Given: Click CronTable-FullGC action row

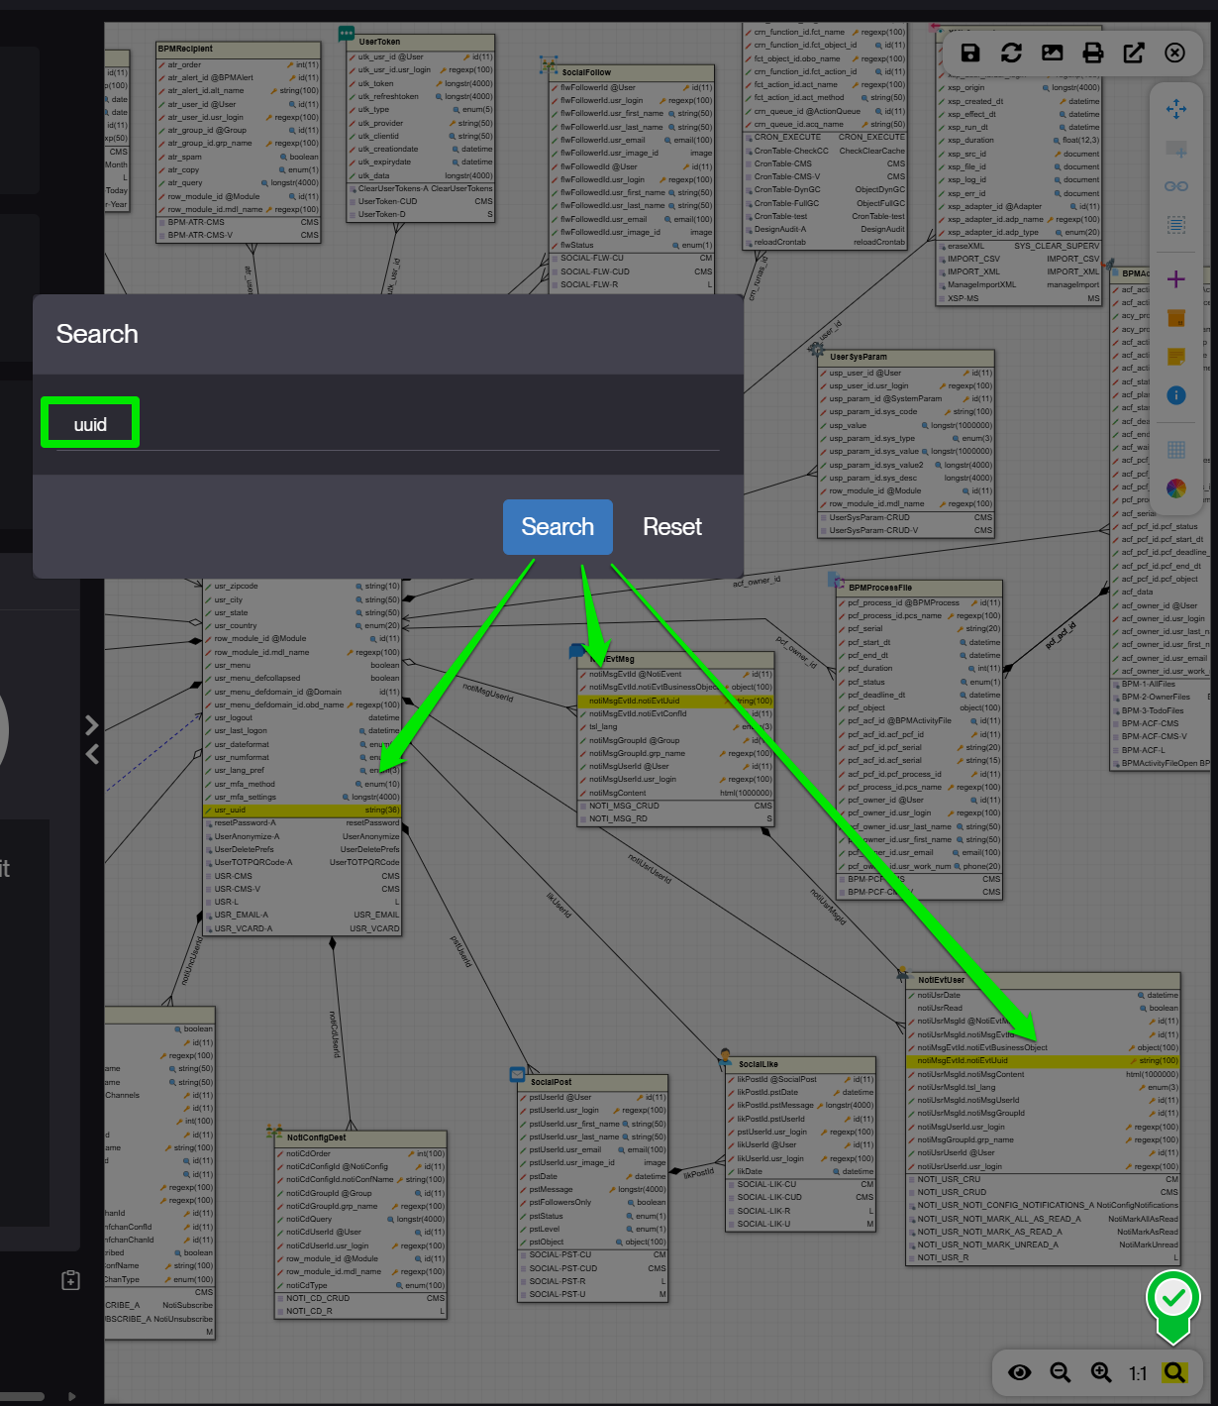Looking at the screenshot, I should 825,203.
